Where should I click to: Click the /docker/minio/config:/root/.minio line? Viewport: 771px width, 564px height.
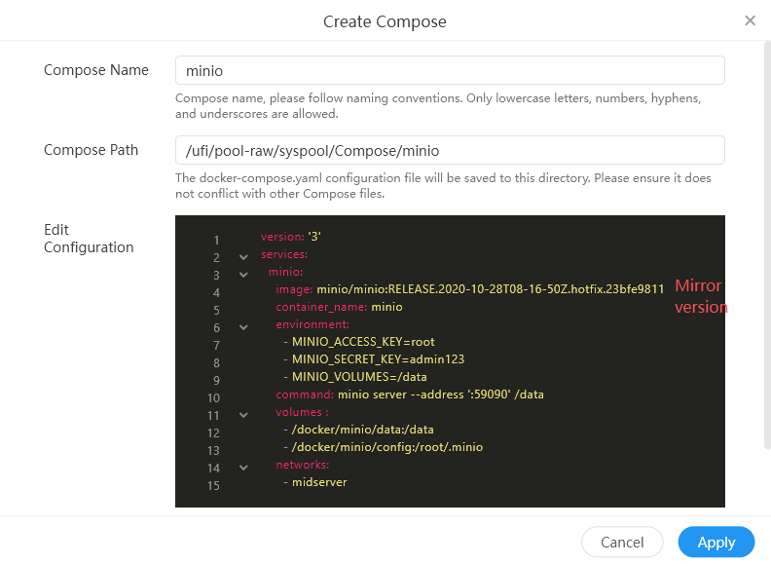click(383, 447)
